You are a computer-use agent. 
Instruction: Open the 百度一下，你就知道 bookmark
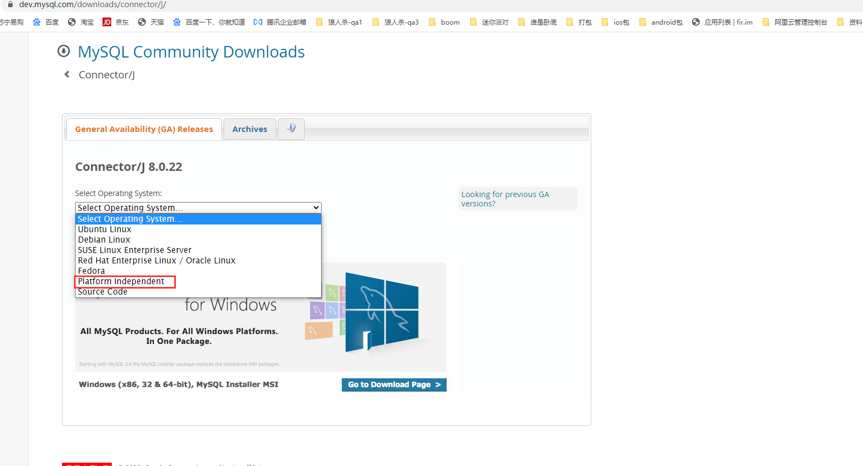click(209, 22)
